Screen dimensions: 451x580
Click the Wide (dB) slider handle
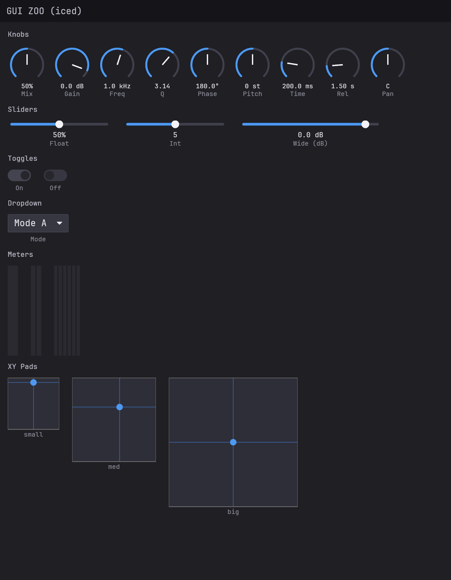[365, 124]
